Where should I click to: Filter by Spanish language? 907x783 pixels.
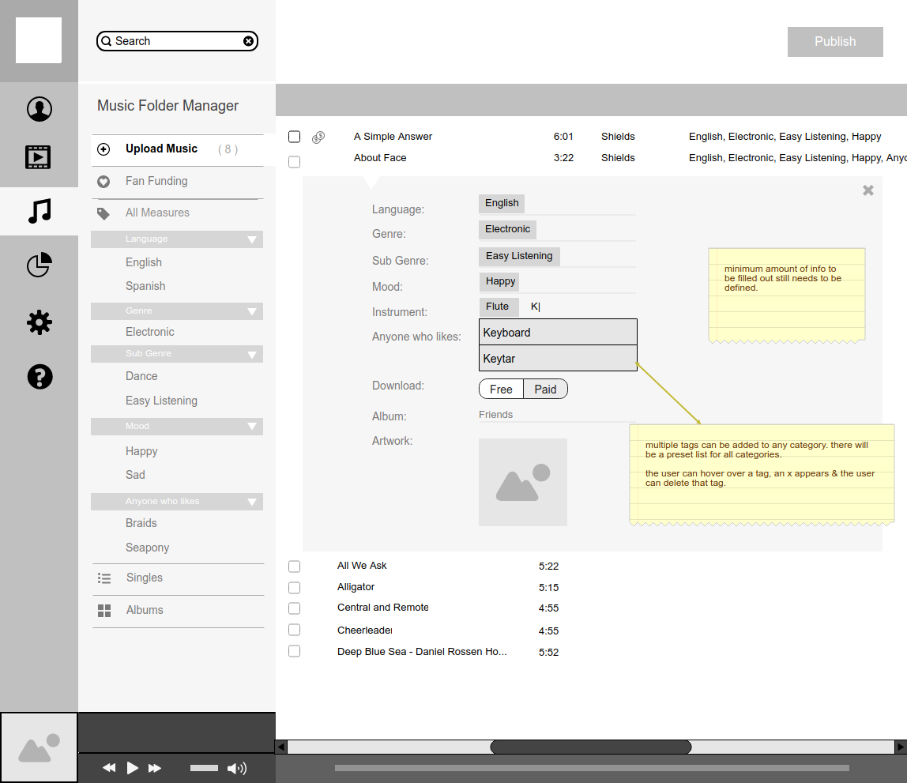tap(145, 286)
